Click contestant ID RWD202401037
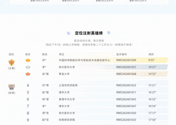 point(126,67)
